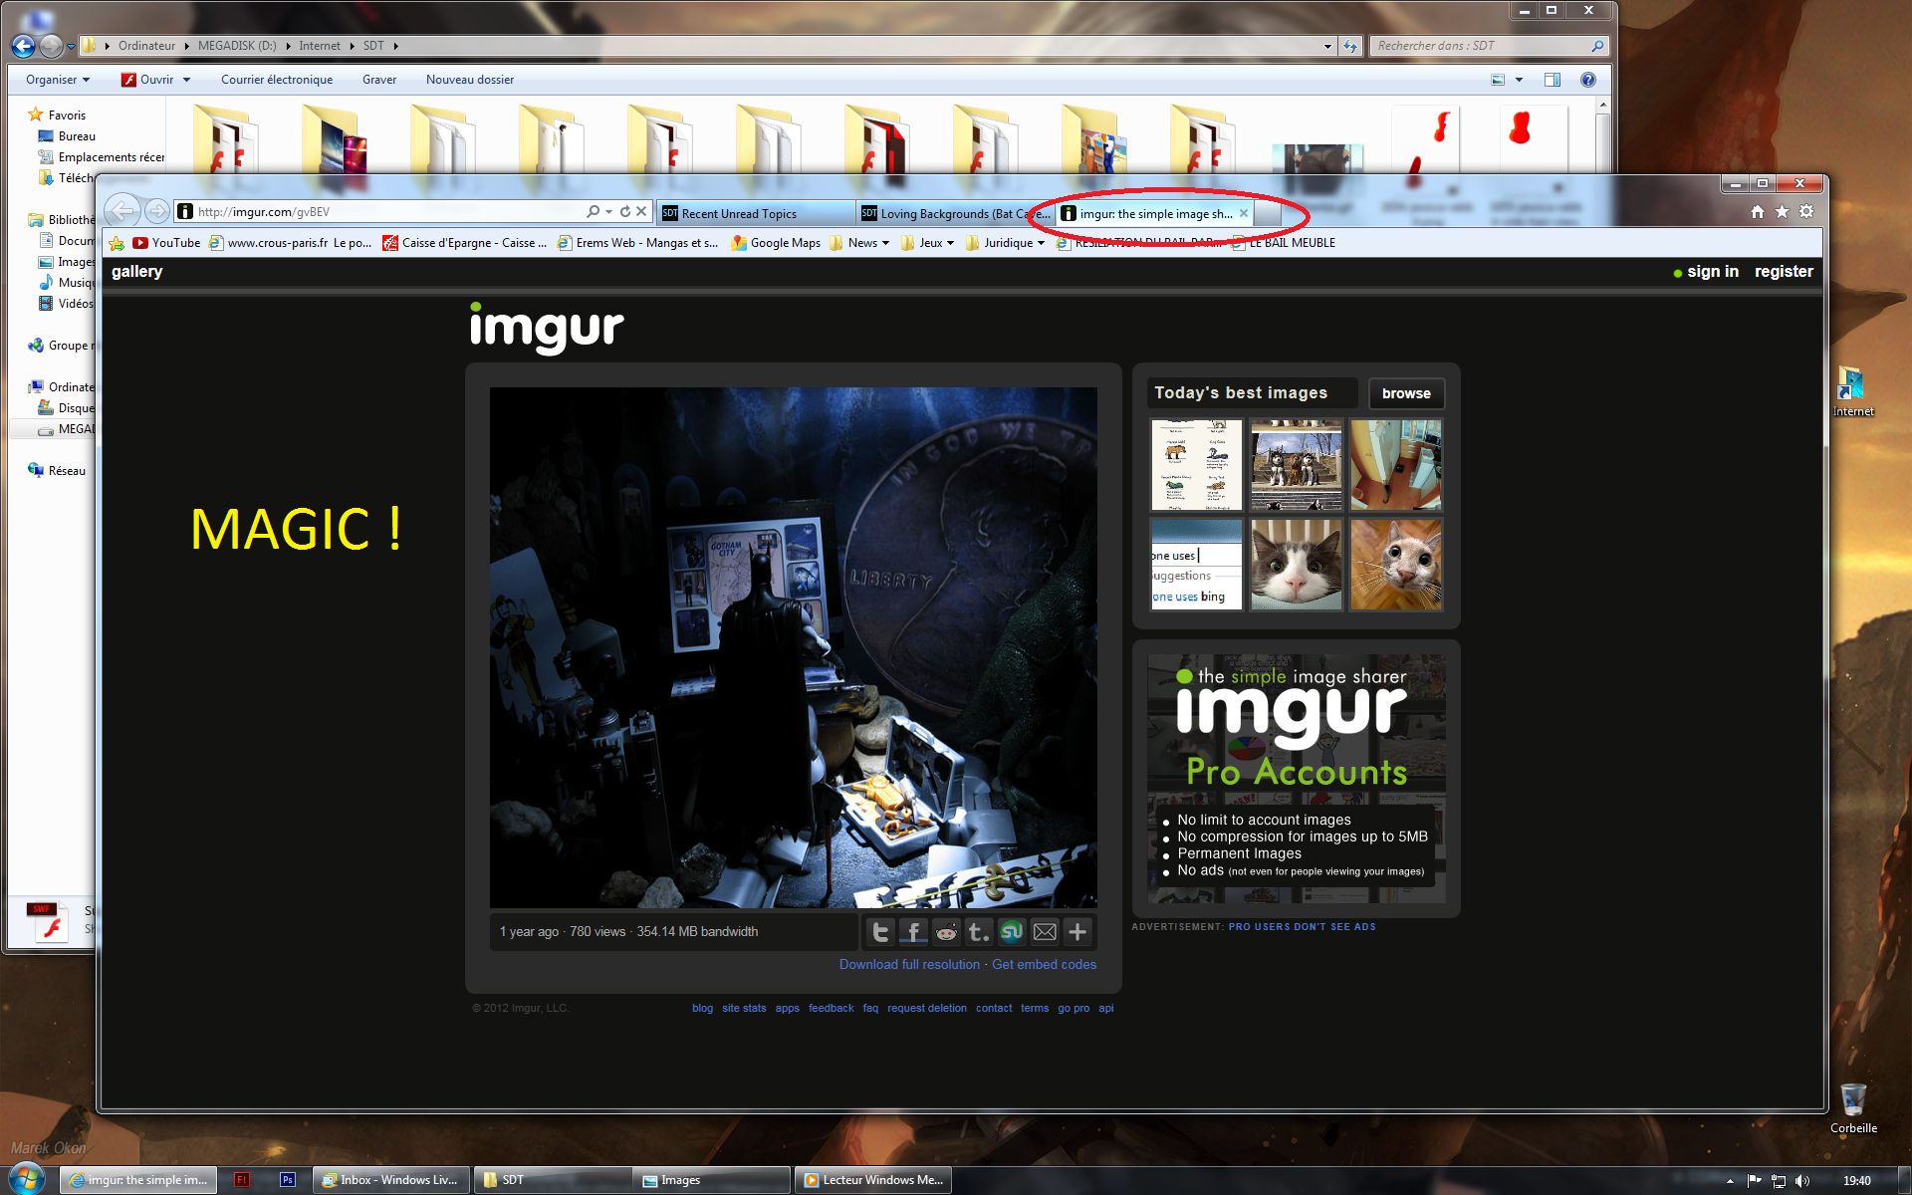
Task: Expand the Jeux bookmarks folder
Action: click(930, 243)
